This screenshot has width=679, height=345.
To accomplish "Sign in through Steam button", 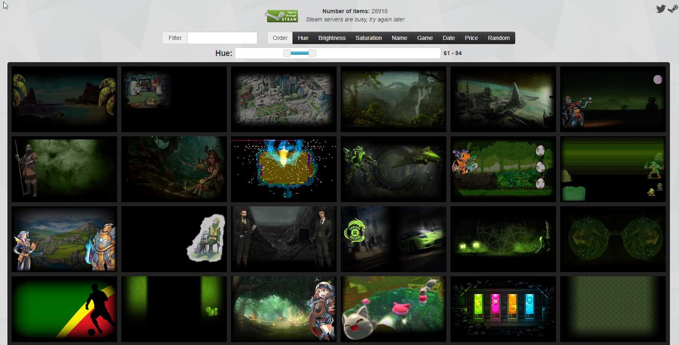I will pos(282,16).
